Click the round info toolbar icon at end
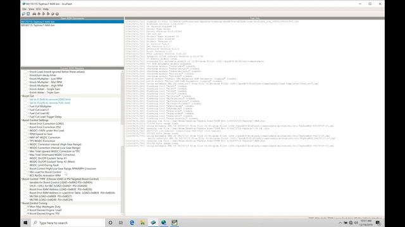The image size is (405, 227). click(x=57, y=14)
